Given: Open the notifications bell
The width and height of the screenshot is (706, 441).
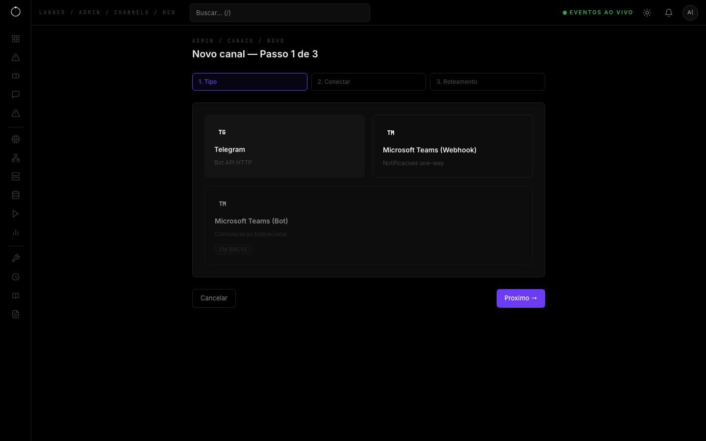Looking at the screenshot, I should click(669, 13).
